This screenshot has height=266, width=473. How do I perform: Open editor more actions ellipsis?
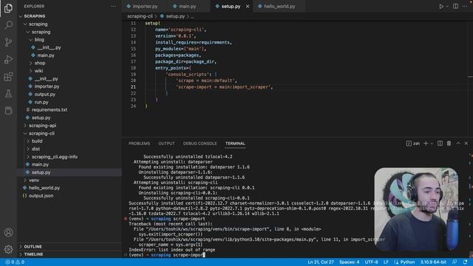pos(465,7)
